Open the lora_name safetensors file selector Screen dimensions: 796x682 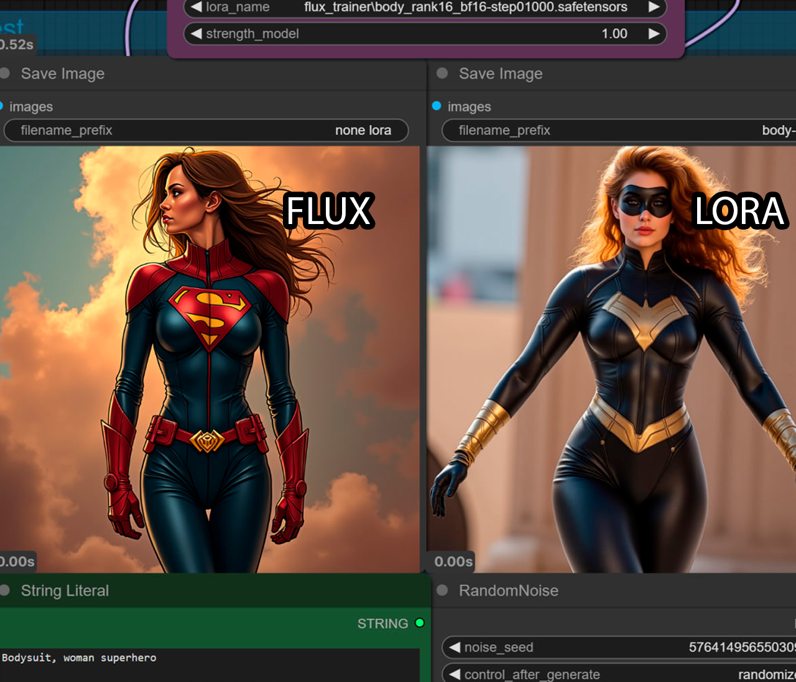465,7
